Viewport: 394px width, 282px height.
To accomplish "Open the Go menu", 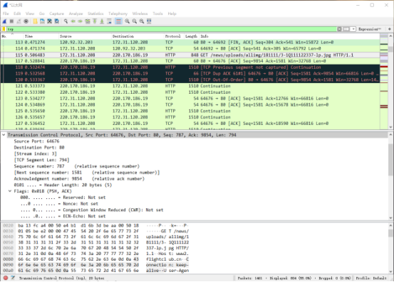I will (42, 13).
